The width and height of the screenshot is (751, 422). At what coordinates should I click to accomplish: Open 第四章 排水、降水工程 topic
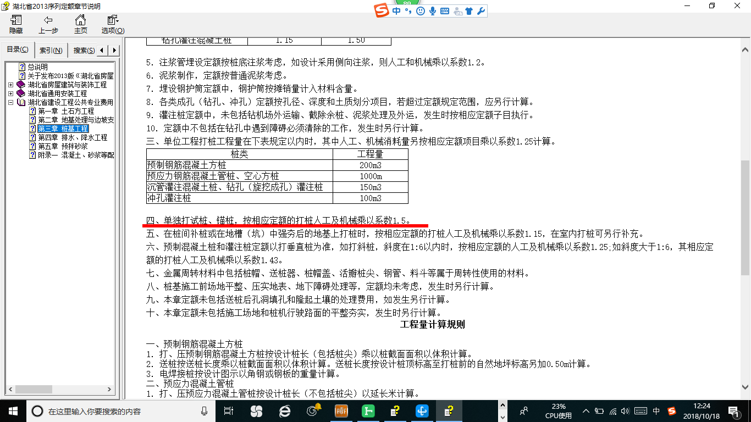(73, 137)
